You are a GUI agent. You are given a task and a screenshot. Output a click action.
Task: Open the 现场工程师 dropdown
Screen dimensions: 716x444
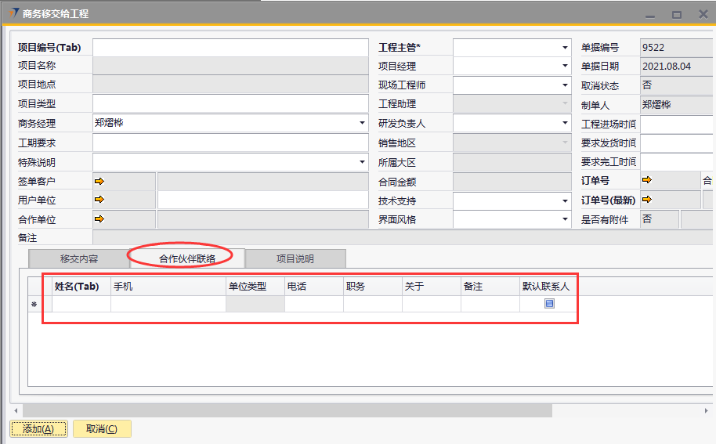click(x=565, y=85)
